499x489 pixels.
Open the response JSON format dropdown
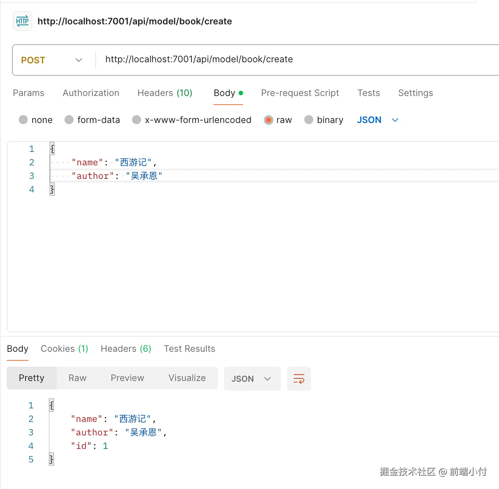(252, 379)
